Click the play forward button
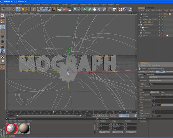Viewport: 173px width, 138px height. point(102,116)
